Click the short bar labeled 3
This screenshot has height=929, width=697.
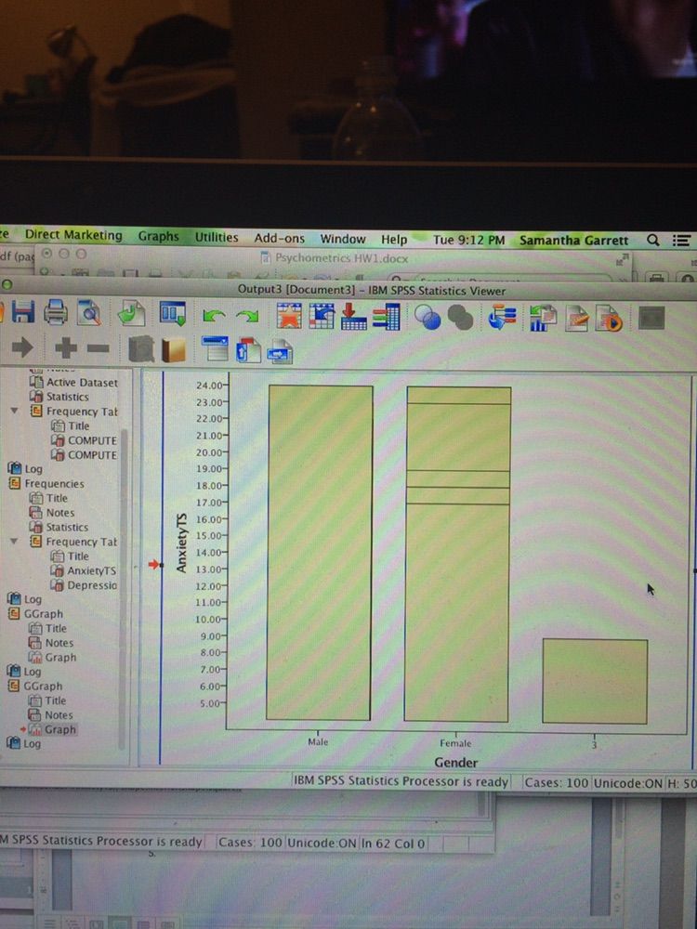595,681
